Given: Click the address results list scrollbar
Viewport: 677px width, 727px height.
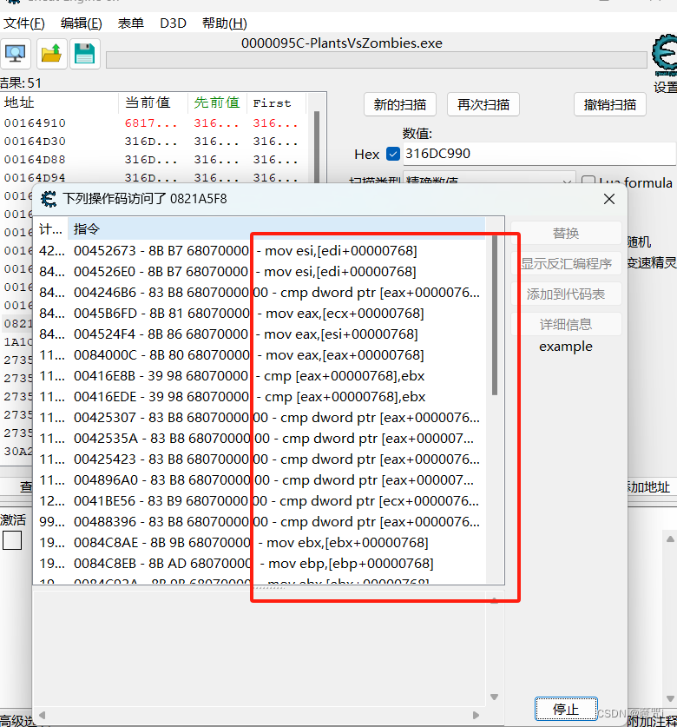Looking at the screenshot, I should click(x=317, y=149).
